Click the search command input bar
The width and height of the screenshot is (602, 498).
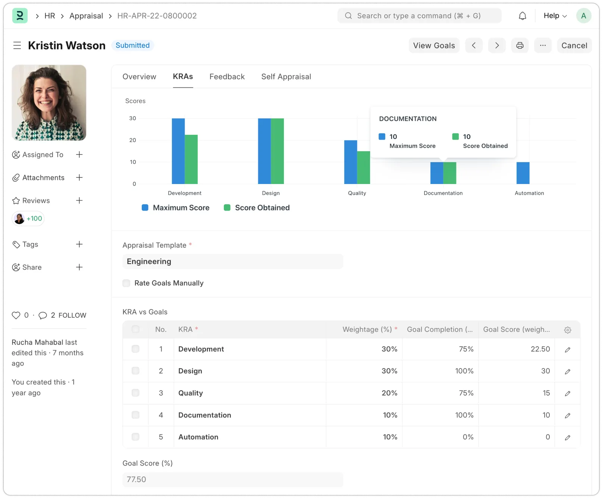pos(419,16)
